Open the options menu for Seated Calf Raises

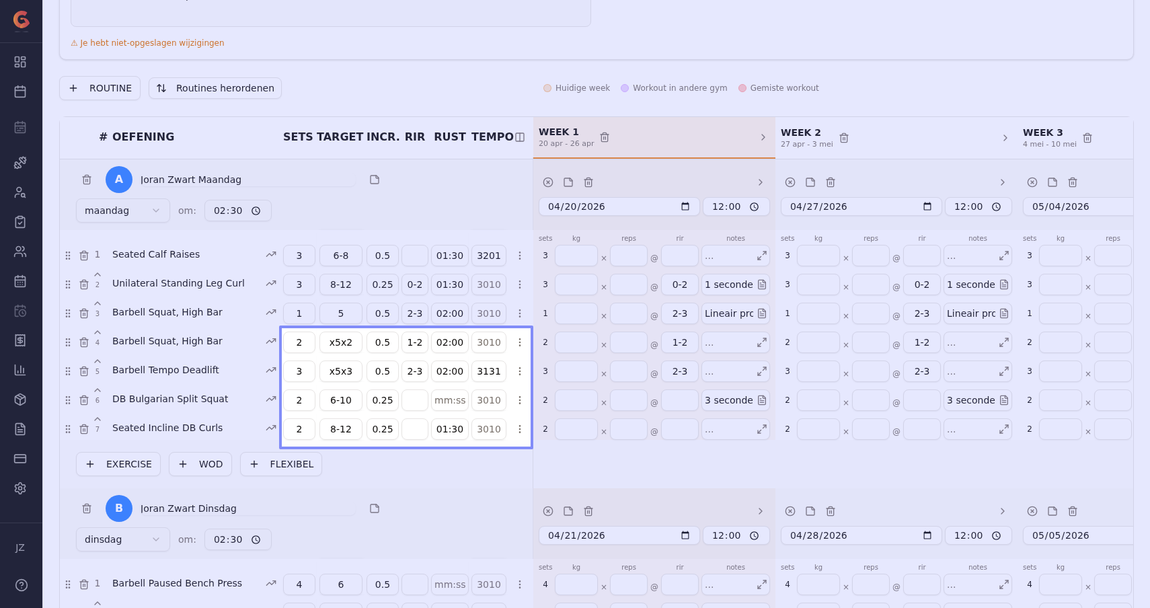(520, 256)
